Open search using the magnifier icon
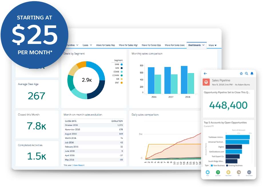The width and height of the screenshot is (267, 192). tap(246, 74)
